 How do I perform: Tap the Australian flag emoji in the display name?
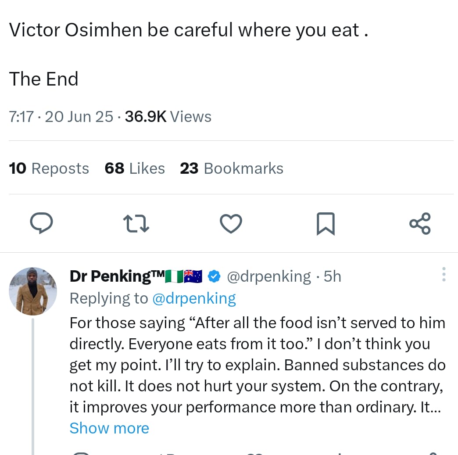[x=192, y=276]
